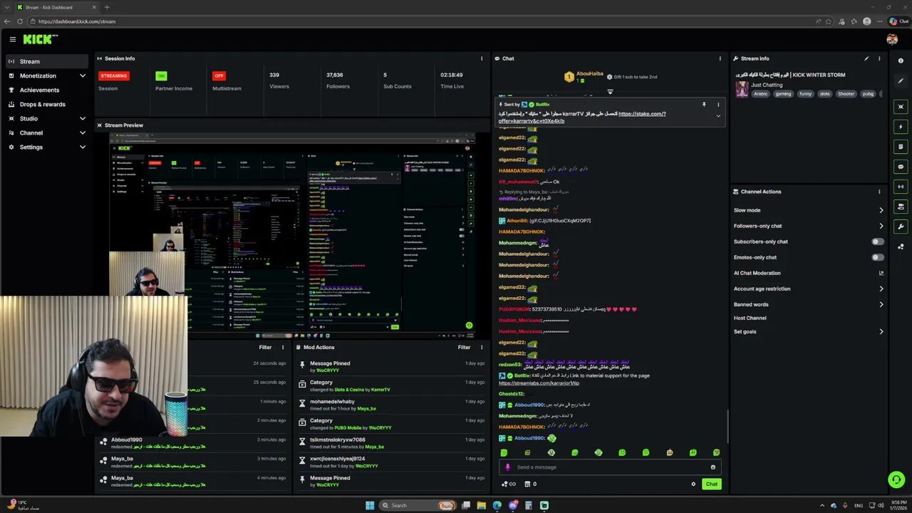Select Stream in the sidebar
The height and width of the screenshot is (513, 912).
47,61
